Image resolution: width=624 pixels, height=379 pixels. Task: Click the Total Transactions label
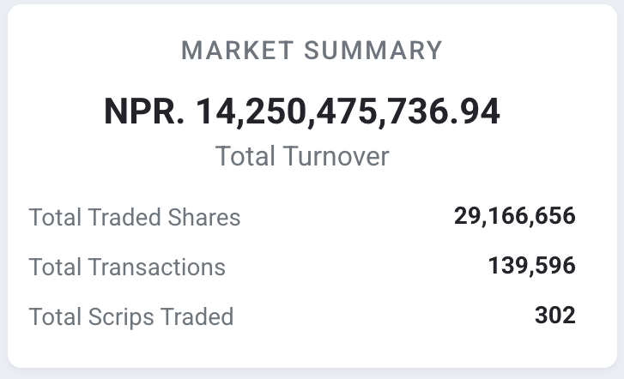tap(127, 267)
